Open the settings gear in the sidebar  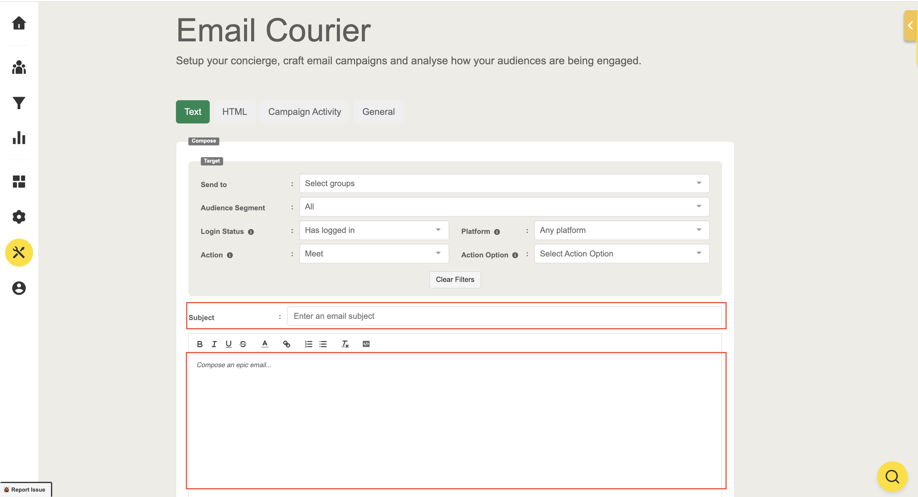point(19,217)
